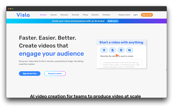Click the yellow minimize window button

[11, 9]
